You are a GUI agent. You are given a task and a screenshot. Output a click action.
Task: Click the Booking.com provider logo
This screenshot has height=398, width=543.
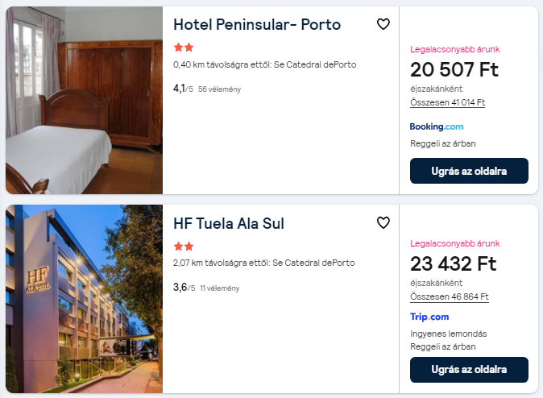437,126
